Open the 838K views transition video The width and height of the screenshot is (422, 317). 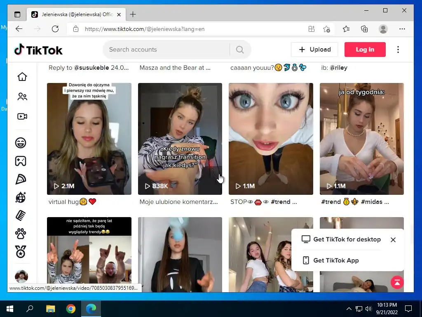coord(180,139)
